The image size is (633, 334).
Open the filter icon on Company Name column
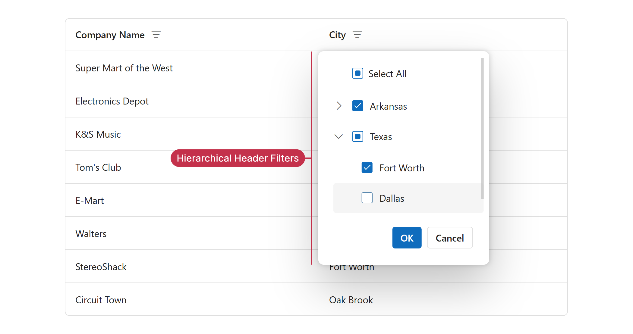point(156,35)
